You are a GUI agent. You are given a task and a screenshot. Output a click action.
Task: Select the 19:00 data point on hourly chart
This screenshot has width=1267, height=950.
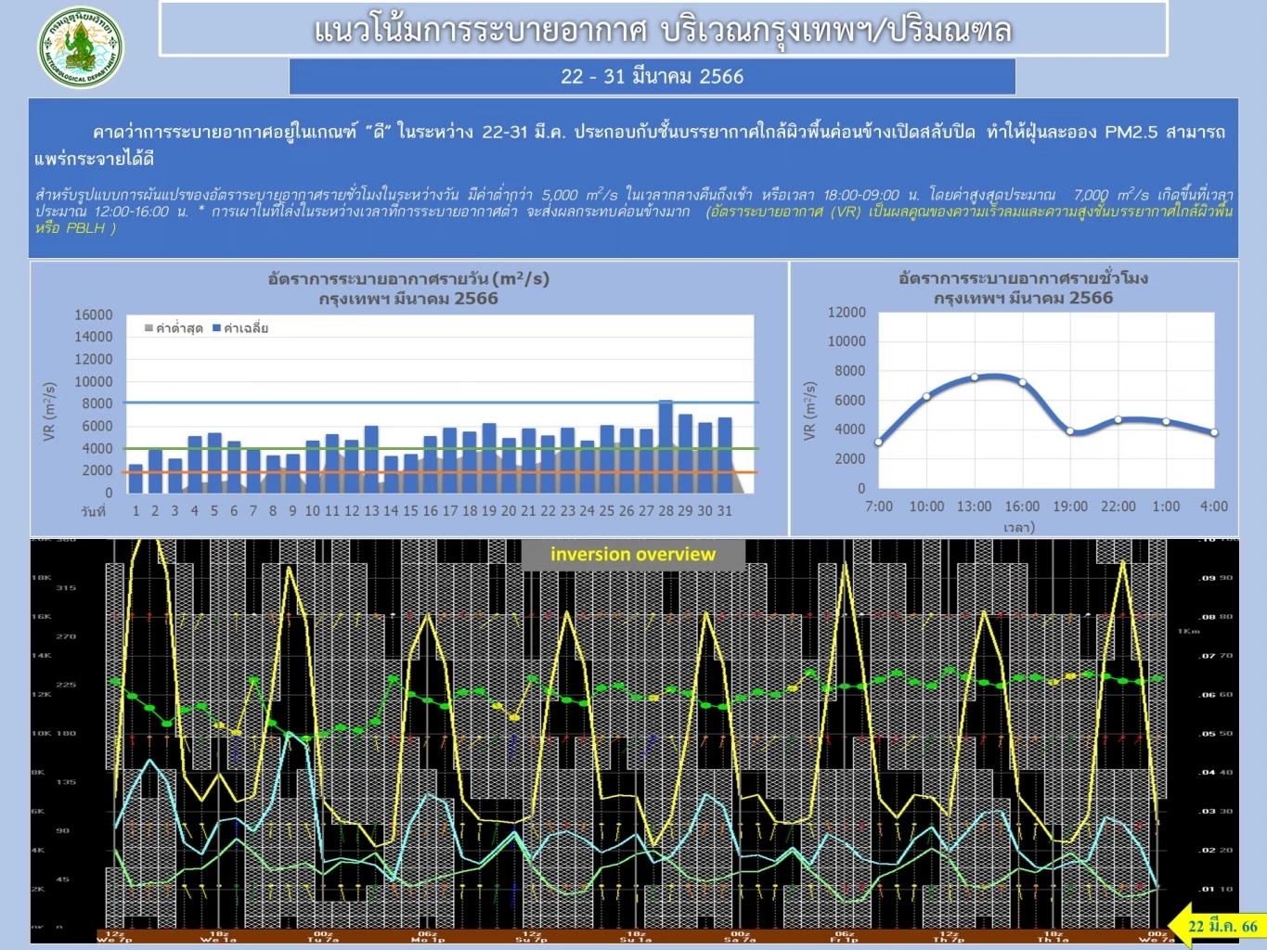(x=1070, y=431)
